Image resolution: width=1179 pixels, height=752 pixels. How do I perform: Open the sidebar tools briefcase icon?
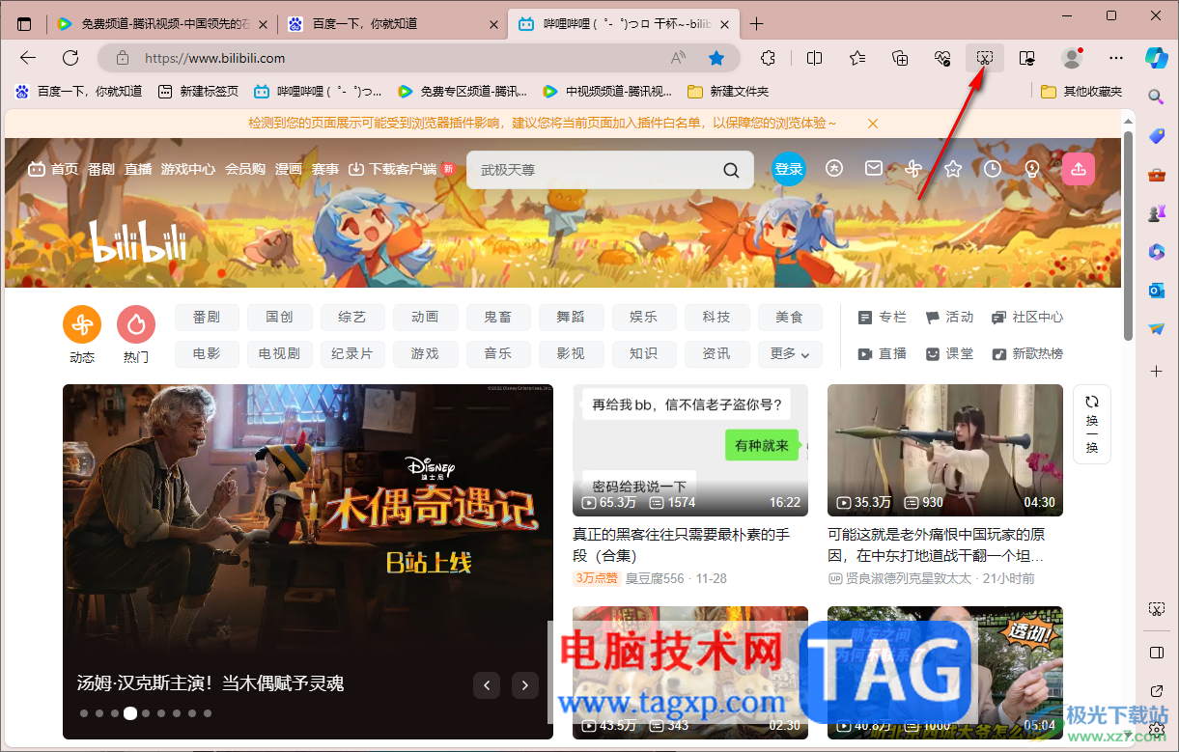(x=1156, y=175)
